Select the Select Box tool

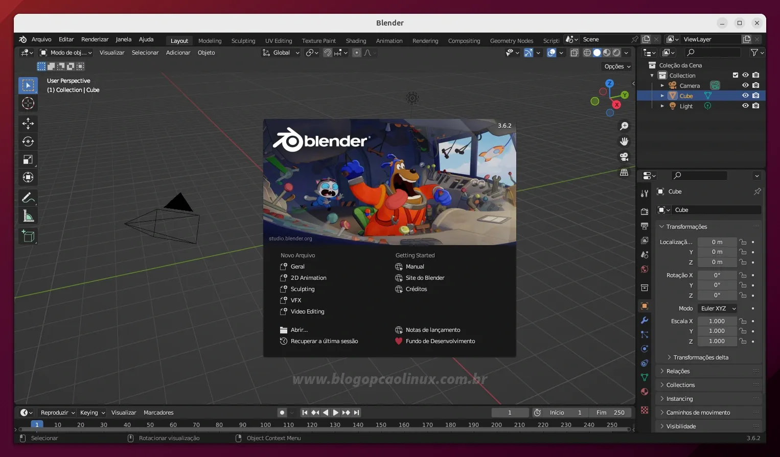(x=28, y=85)
